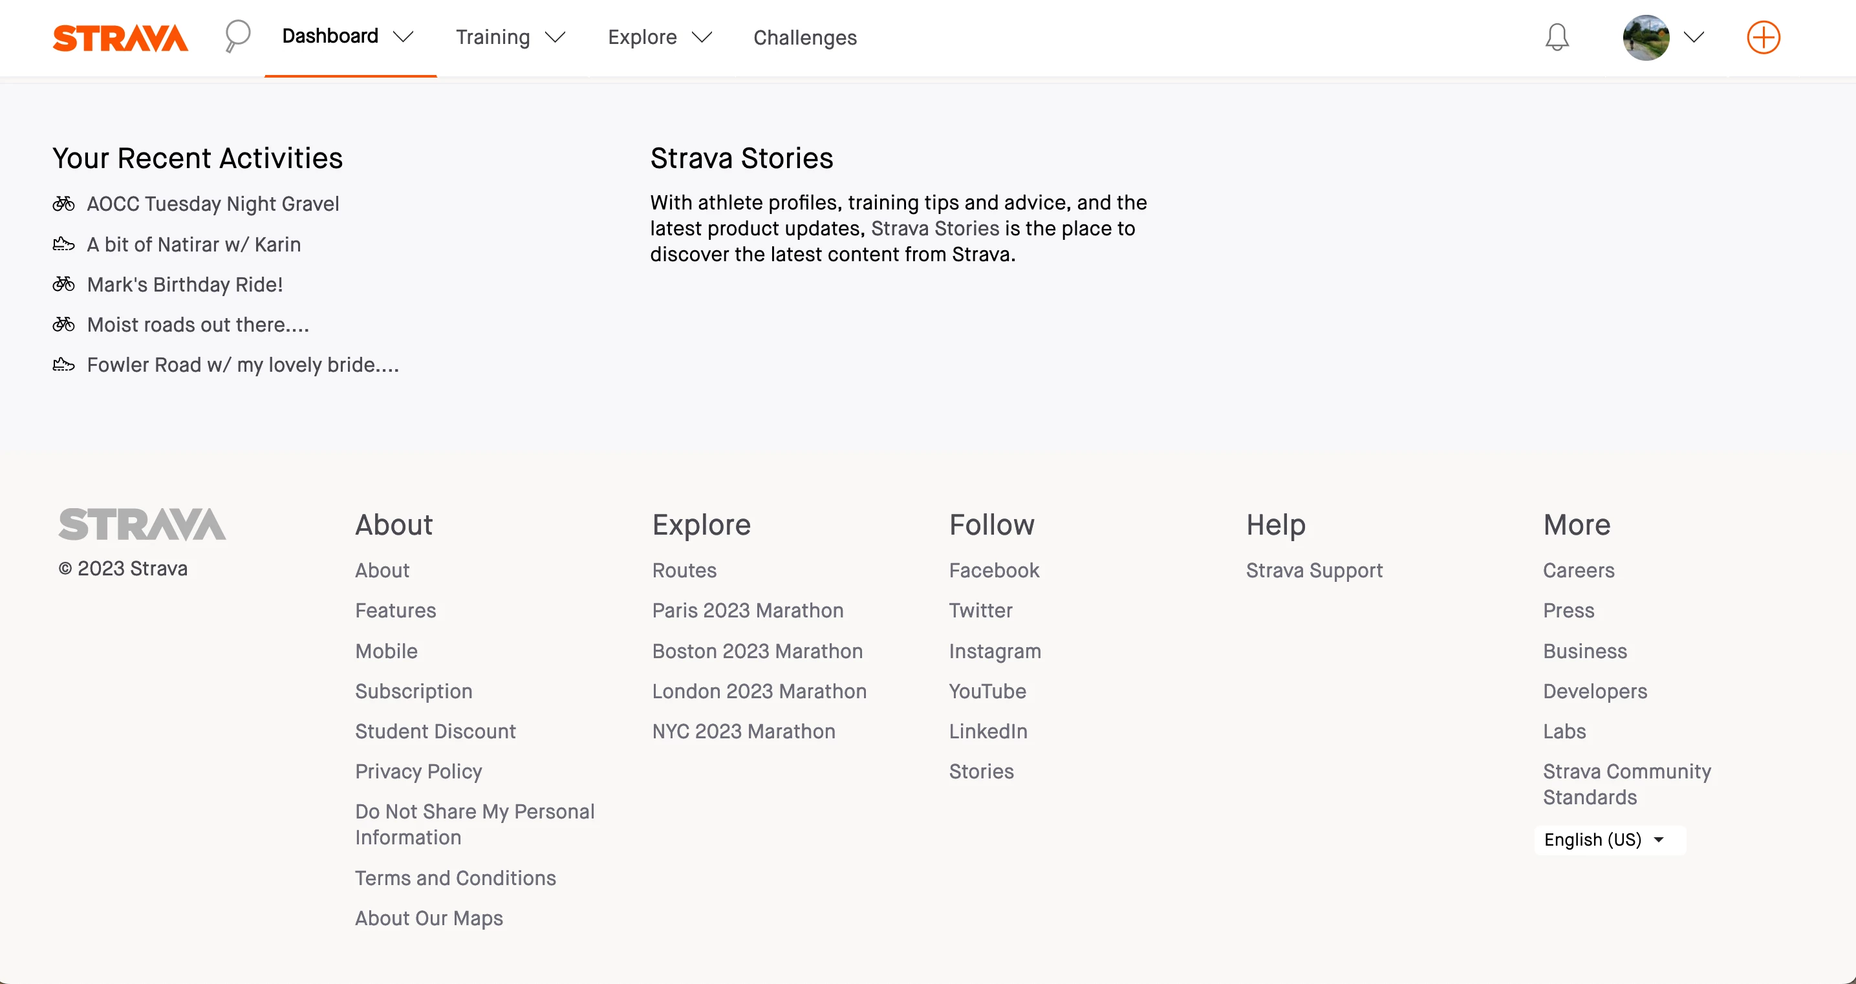Viewport: 1856px width, 984px height.
Task: Open Fowler Road w/ my lovely bride
Action: [x=243, y=365]
